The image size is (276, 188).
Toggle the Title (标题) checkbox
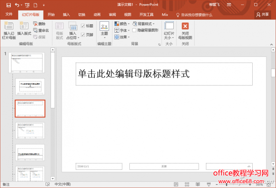83,26
